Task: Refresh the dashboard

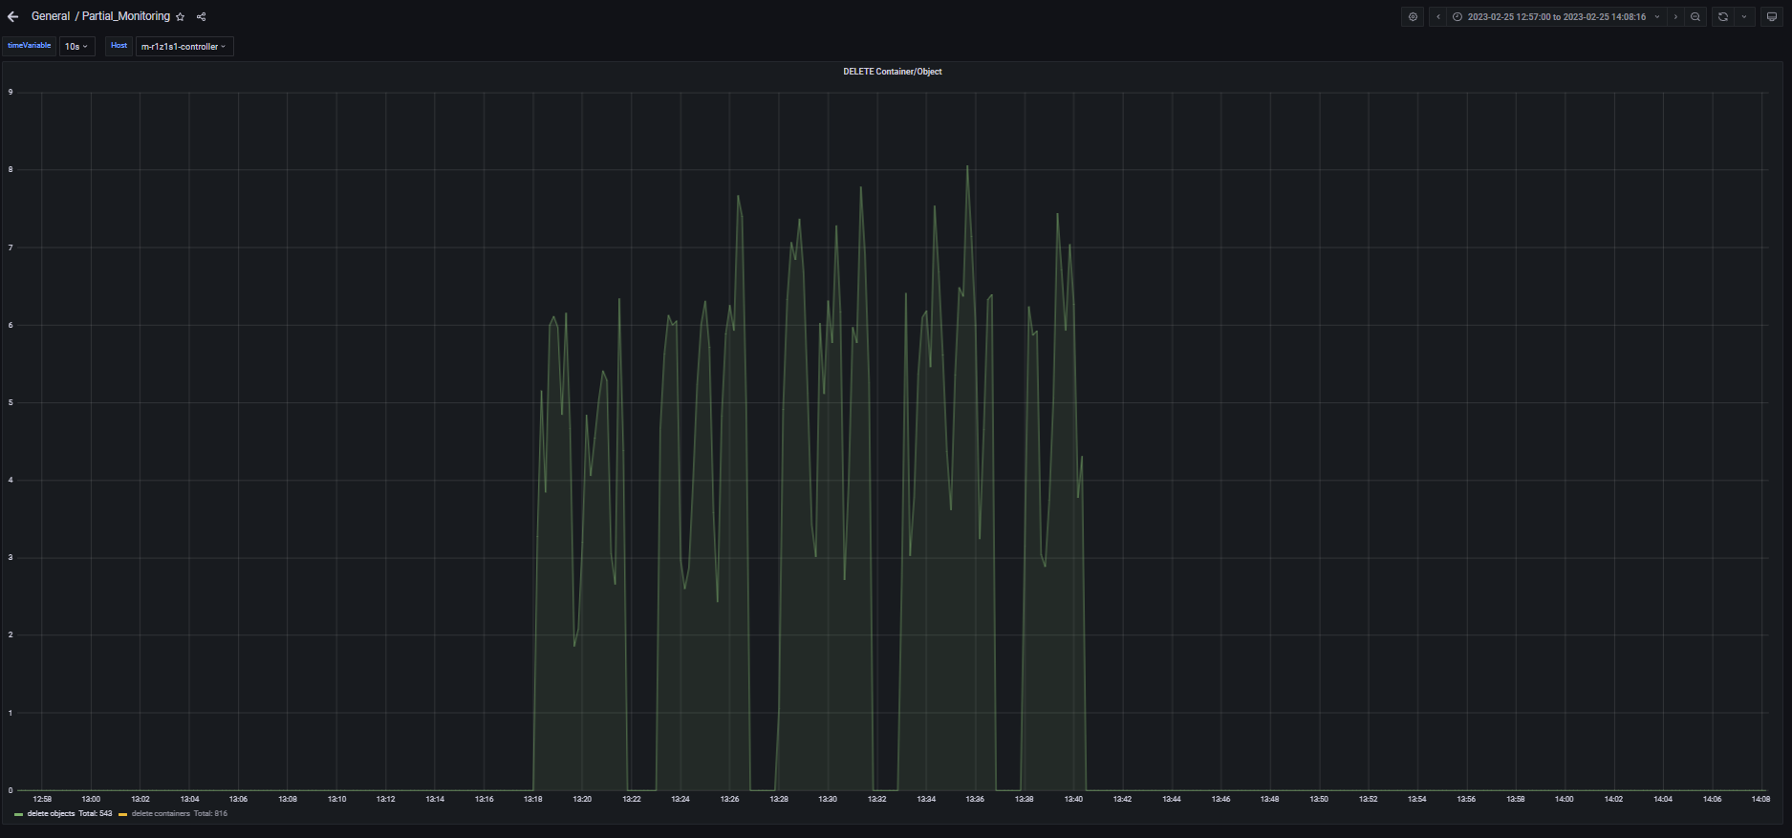Action: point(1722,17)
